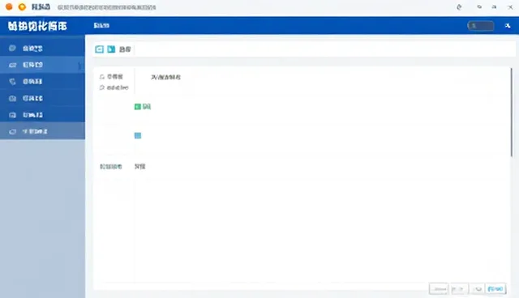This screenshot has width=519, height=298.
Task: Select the third sidebar item with phone-like icon
Action: (42, 81)
